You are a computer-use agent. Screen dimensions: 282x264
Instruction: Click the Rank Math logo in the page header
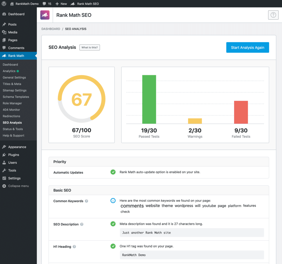click(x=45, y=15)
